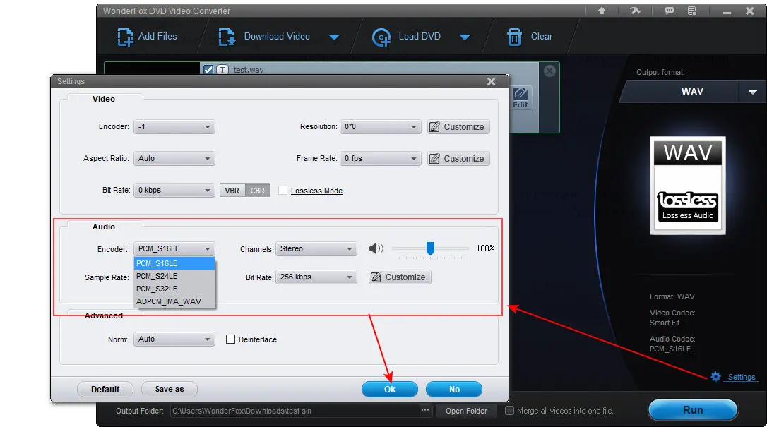
Task: Click the browse output folder ellipsis button
Action: (x=424, y=410)
